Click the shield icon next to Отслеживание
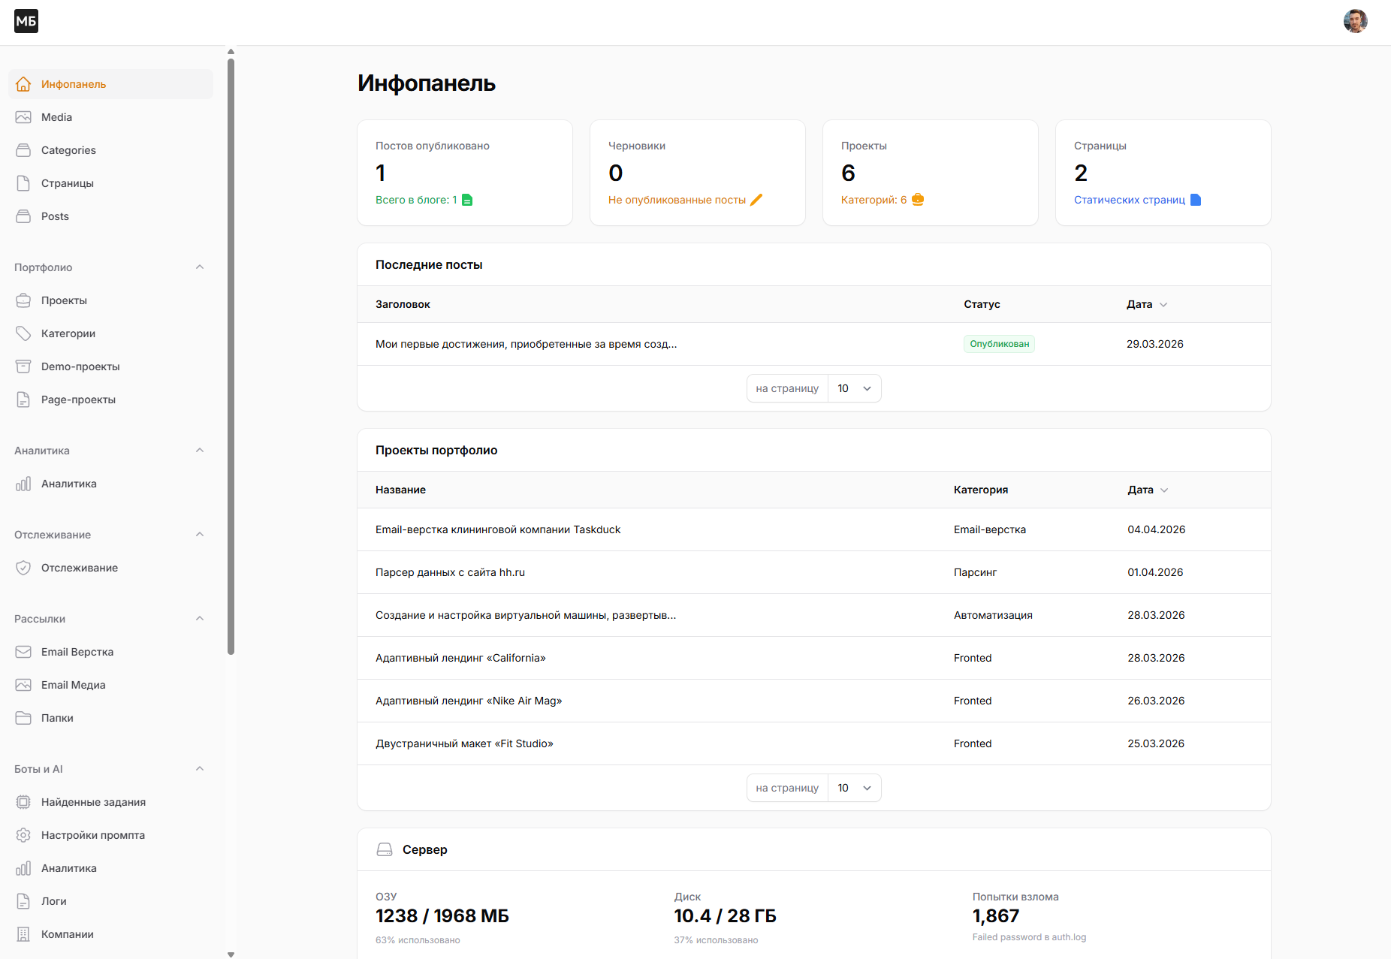The height and width of the screenshot is (959, 1391). (x=23, y=568)
